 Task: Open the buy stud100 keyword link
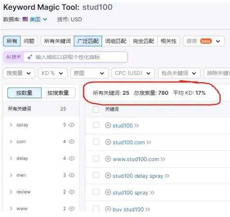(x=128, y=210)
